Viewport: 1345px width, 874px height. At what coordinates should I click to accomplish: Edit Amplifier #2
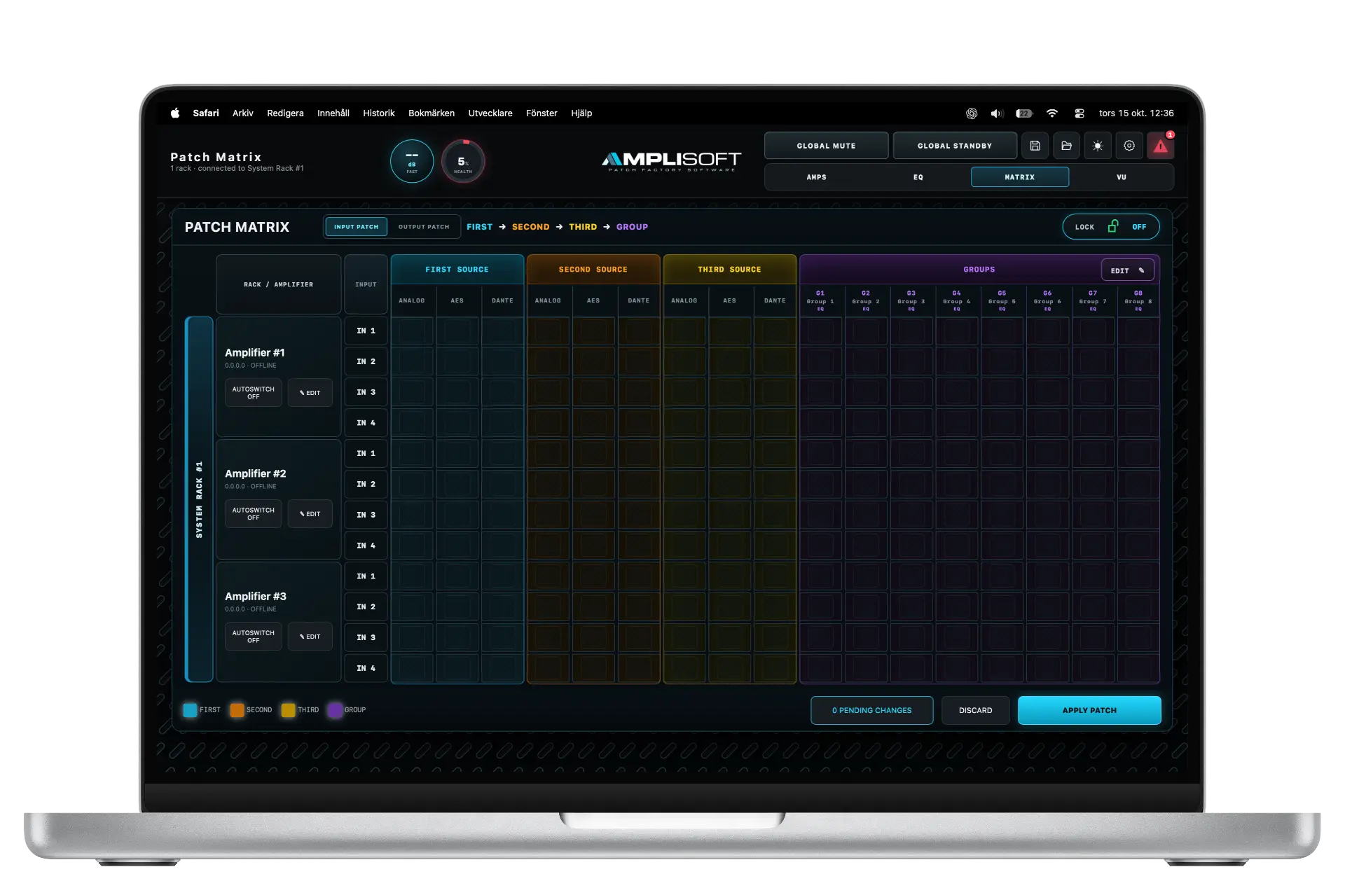pyautogui.click(x=310, y=514)
